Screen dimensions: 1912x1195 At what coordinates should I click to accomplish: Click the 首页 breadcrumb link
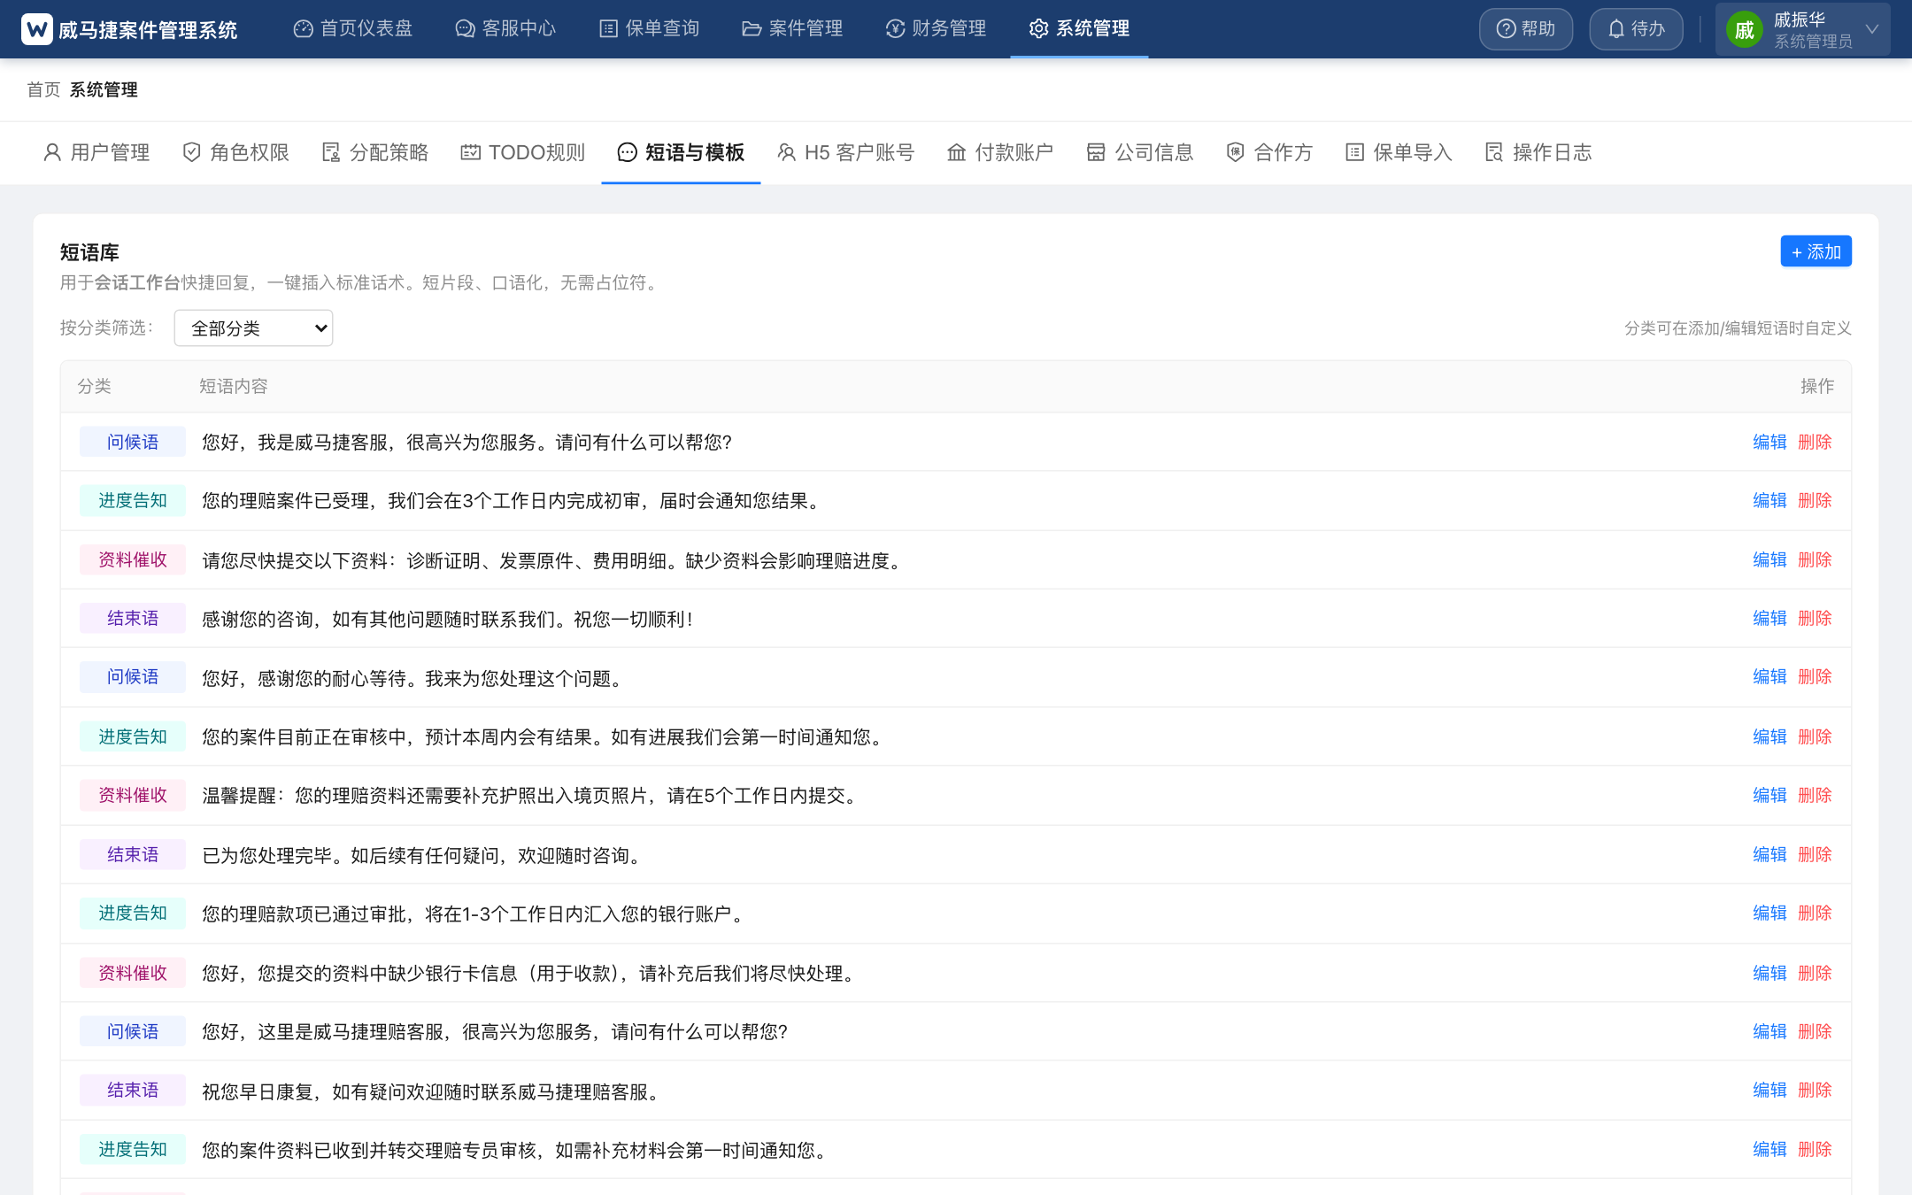coord(43,89)
